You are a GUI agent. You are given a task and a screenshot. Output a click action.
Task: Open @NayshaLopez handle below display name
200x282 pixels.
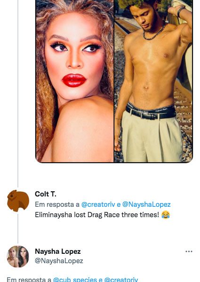[x=59, y=261]
